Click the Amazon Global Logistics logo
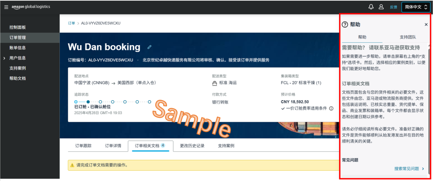 point(30,7)
